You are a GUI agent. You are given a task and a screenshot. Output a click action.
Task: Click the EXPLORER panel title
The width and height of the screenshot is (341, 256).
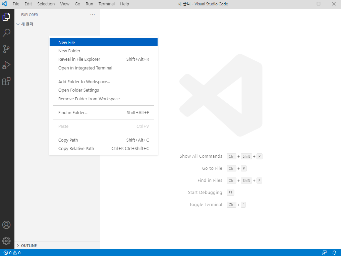(30, 15)
